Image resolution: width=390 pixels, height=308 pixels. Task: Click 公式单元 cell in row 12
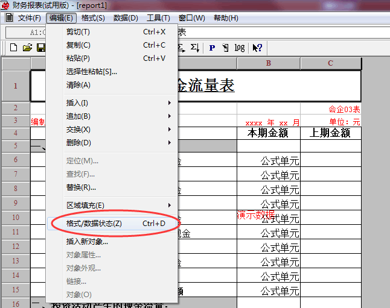(269, 247)
